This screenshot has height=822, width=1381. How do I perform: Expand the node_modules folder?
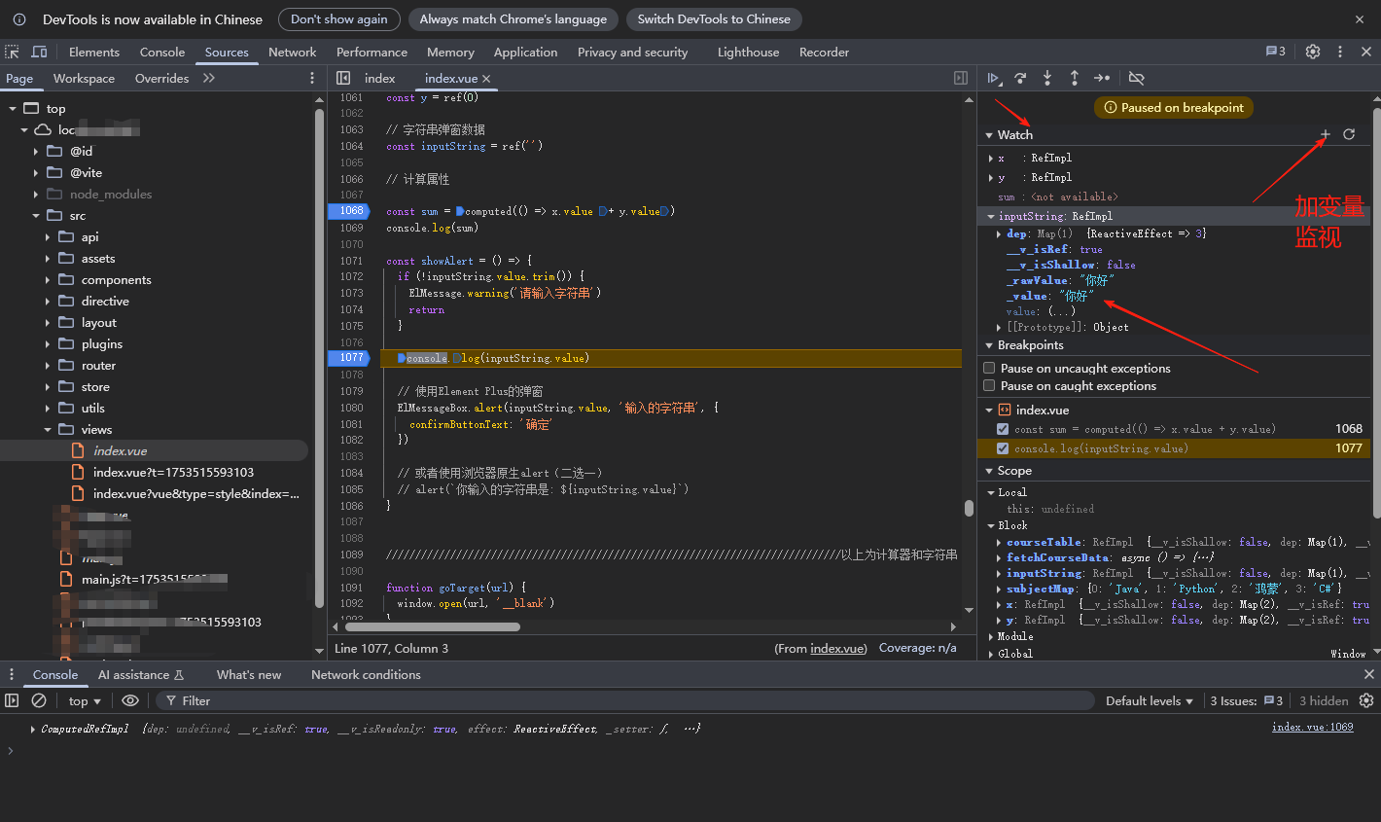pyautogui.click(x=36, y=195)
